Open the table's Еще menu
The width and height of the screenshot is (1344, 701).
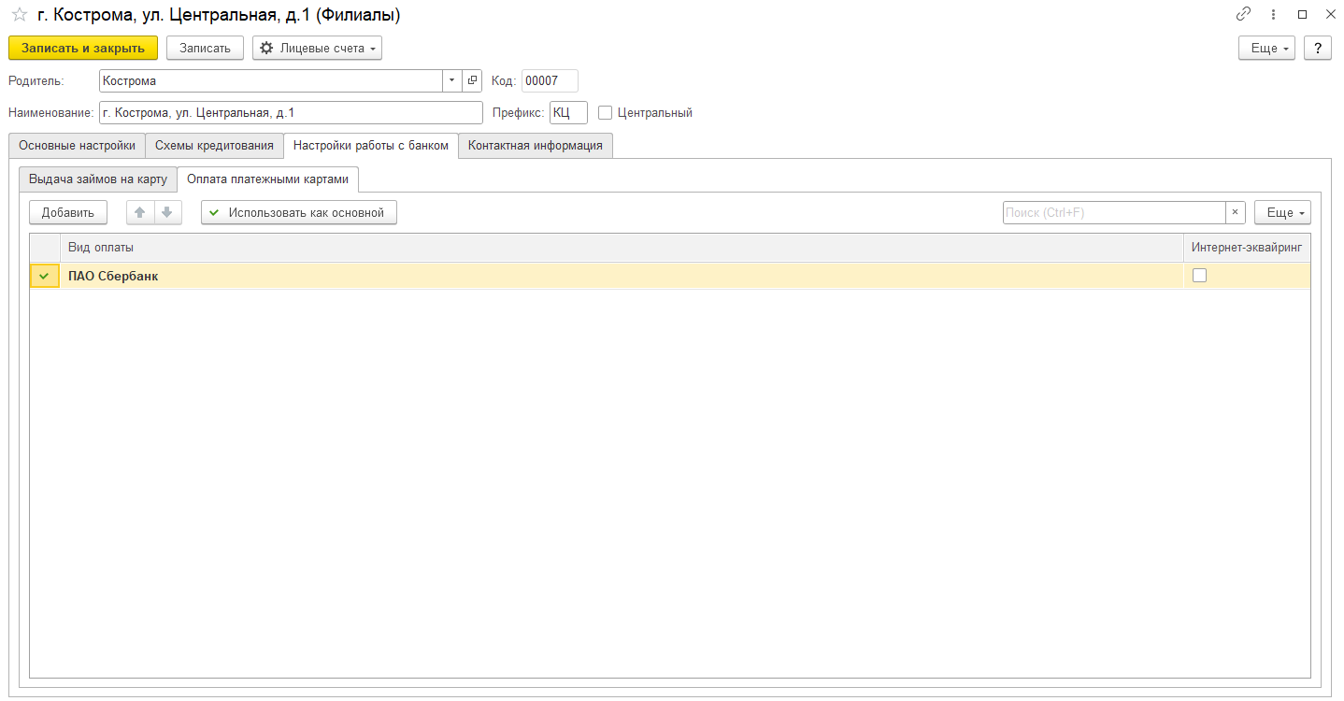1282,212
